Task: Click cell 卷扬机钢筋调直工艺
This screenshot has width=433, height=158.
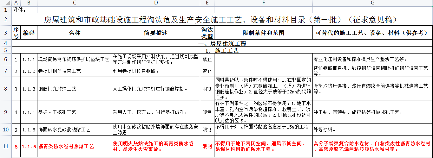Action: 75,71
